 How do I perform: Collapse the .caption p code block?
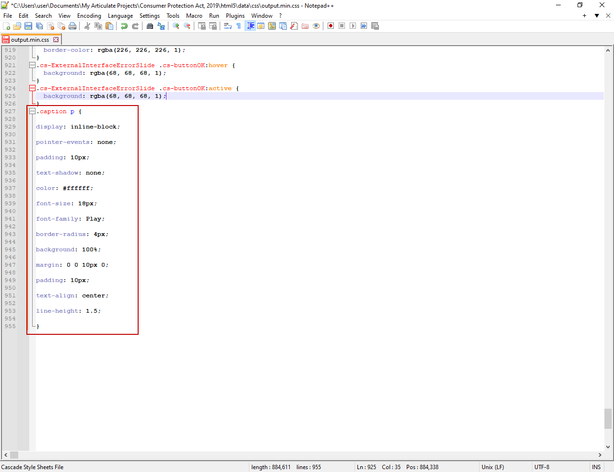pyautogui.click(x=32, y=111)
